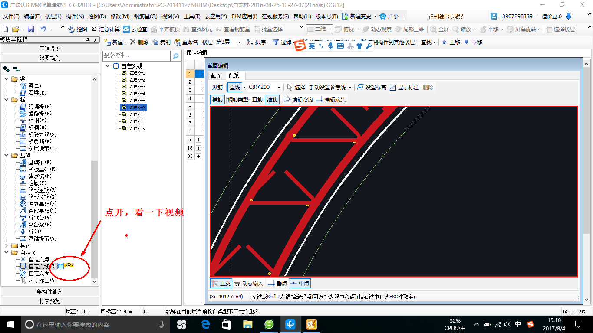Image resolution: width=593 pixels, height=333 pixels.
Task: Open 钢筋量(Q) menu
Action: point(145,16)
